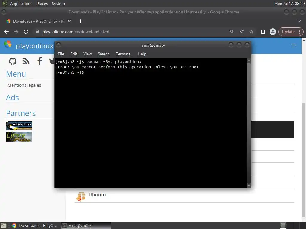Open the terminal window menu button at title-bar left
The height and width of the screenshot is (229, 306).
click(x=59, y=45)
